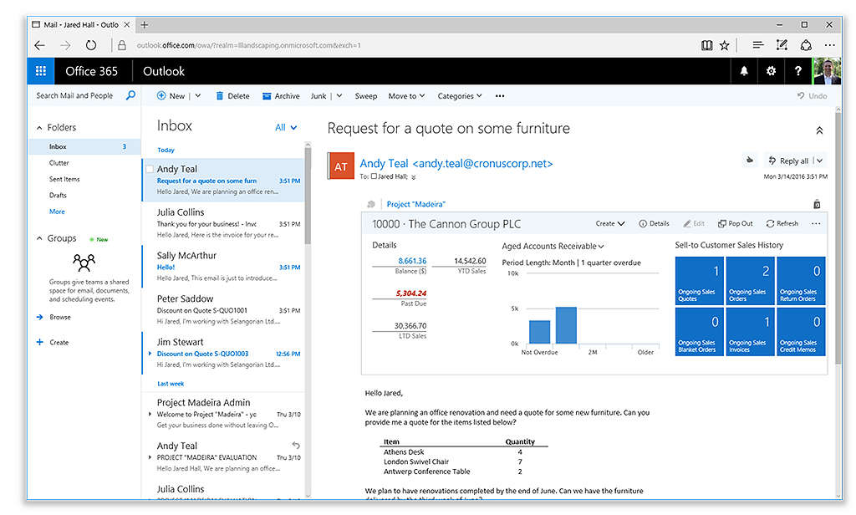Click the like icon beside Reply all
Image resolution: width=856 pixels, height=515 pixels.
coord(750,160)
